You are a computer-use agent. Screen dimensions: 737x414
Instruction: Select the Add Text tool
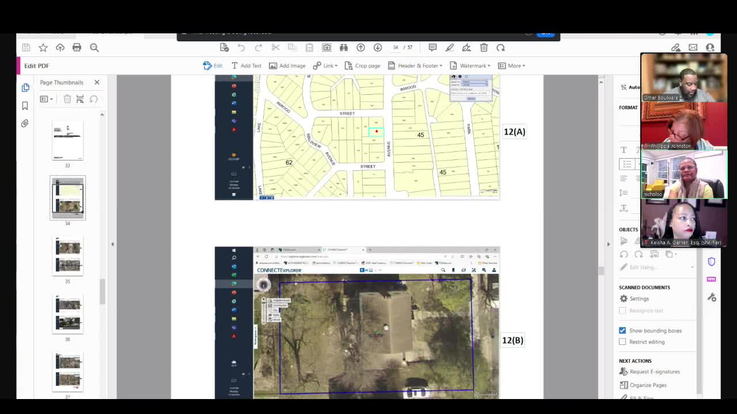[246, 66]
